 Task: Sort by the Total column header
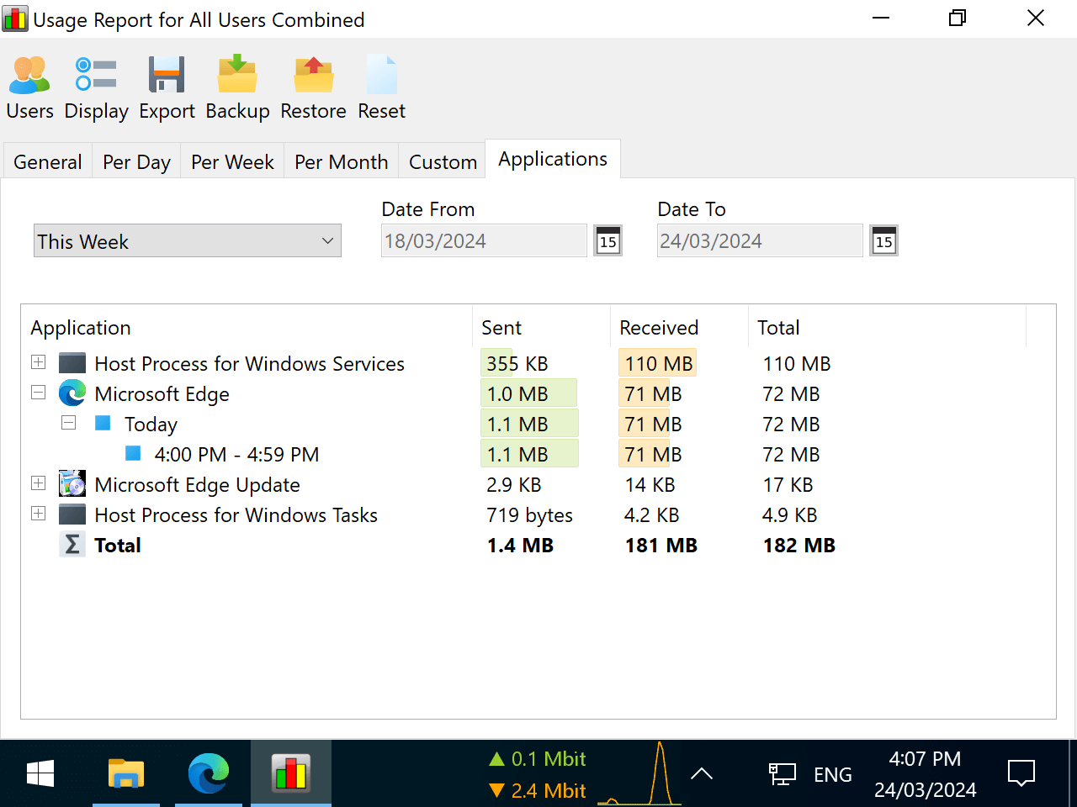(x=887, y=327)
